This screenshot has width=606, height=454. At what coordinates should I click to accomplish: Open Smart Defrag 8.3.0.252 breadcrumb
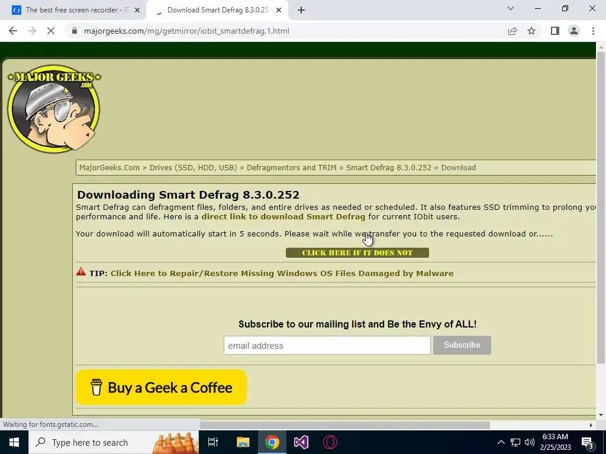tap(388, 167)
